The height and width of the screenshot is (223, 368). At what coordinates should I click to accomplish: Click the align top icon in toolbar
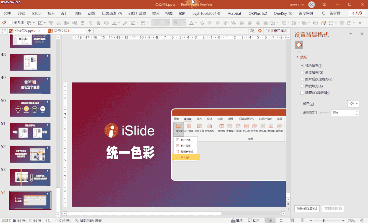(51, 23)
